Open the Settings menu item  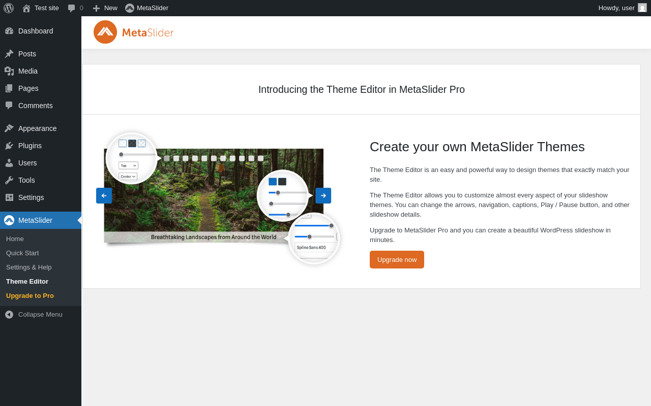pos(41,197)
